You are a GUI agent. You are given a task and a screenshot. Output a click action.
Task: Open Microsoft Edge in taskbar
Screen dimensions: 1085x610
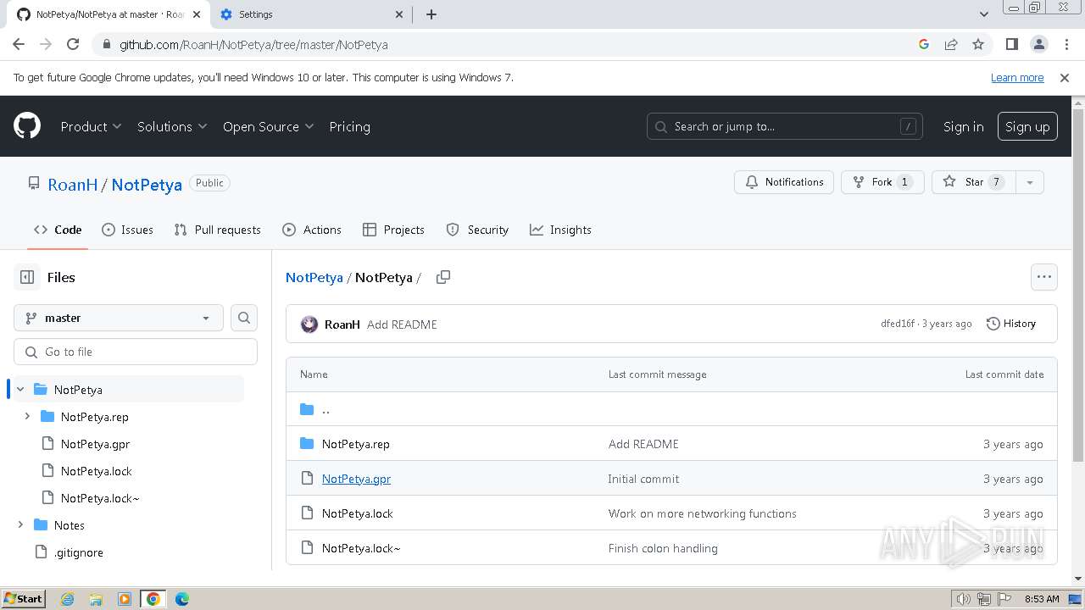(x=182, y=599)
